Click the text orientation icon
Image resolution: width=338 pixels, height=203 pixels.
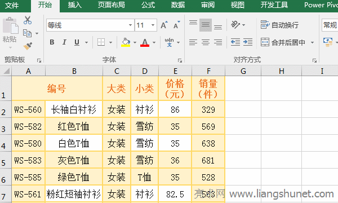pos(235,25)
